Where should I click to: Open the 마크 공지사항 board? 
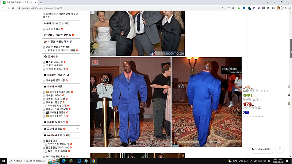[54, 65]
